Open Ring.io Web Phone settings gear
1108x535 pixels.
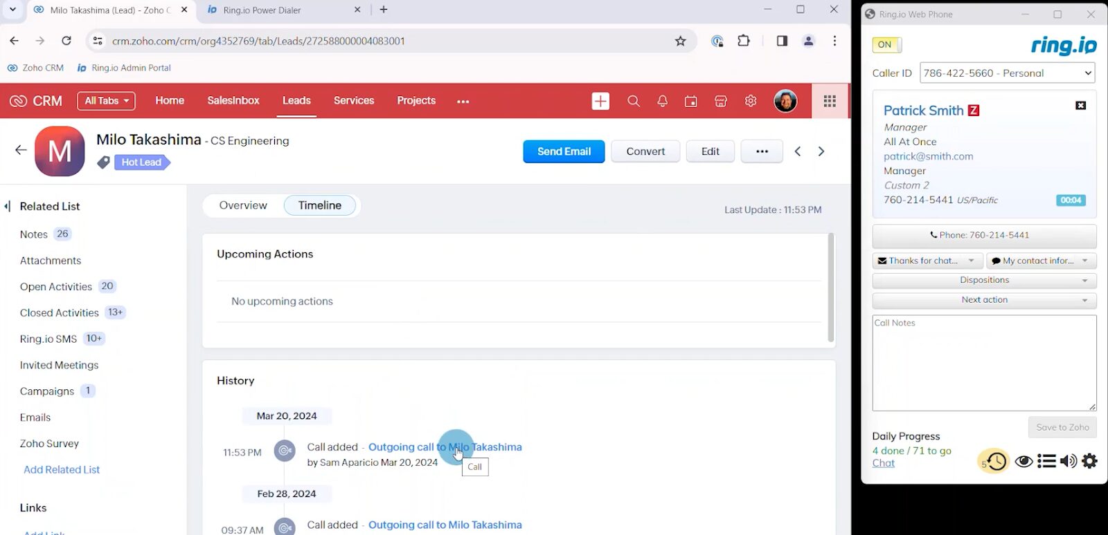click(x=1090, y=461)
